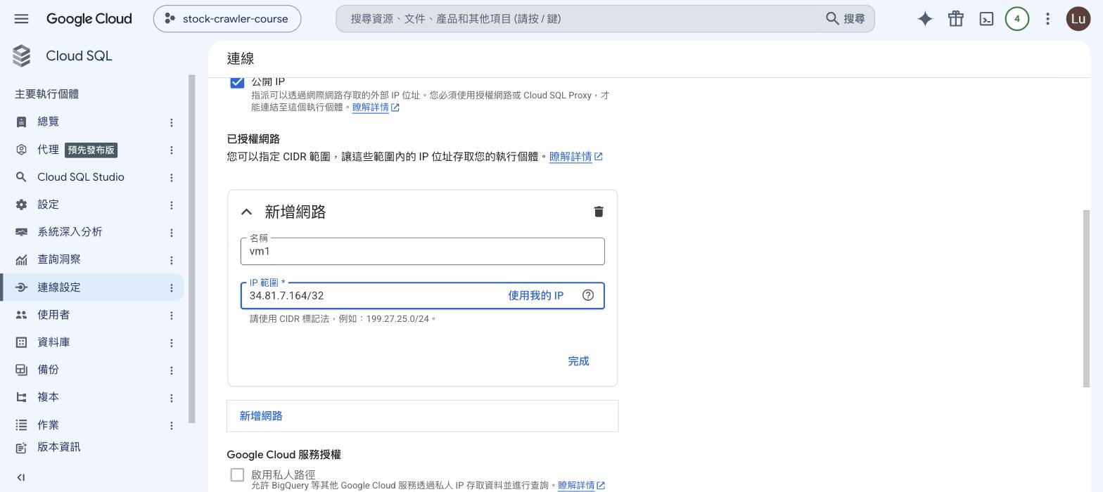
Task: Open 瞭解詳情 link under 公開 IP
Action: pos(376,108)
